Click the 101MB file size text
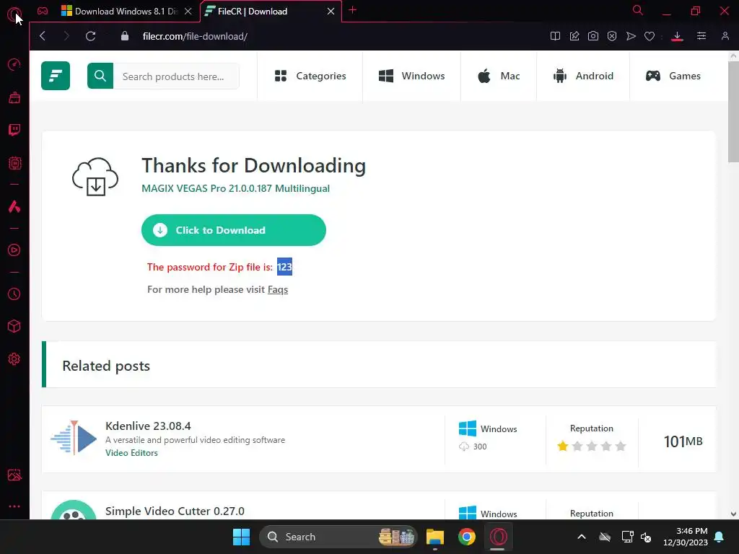This screenshot has height=554, width=739. (683, 441)
